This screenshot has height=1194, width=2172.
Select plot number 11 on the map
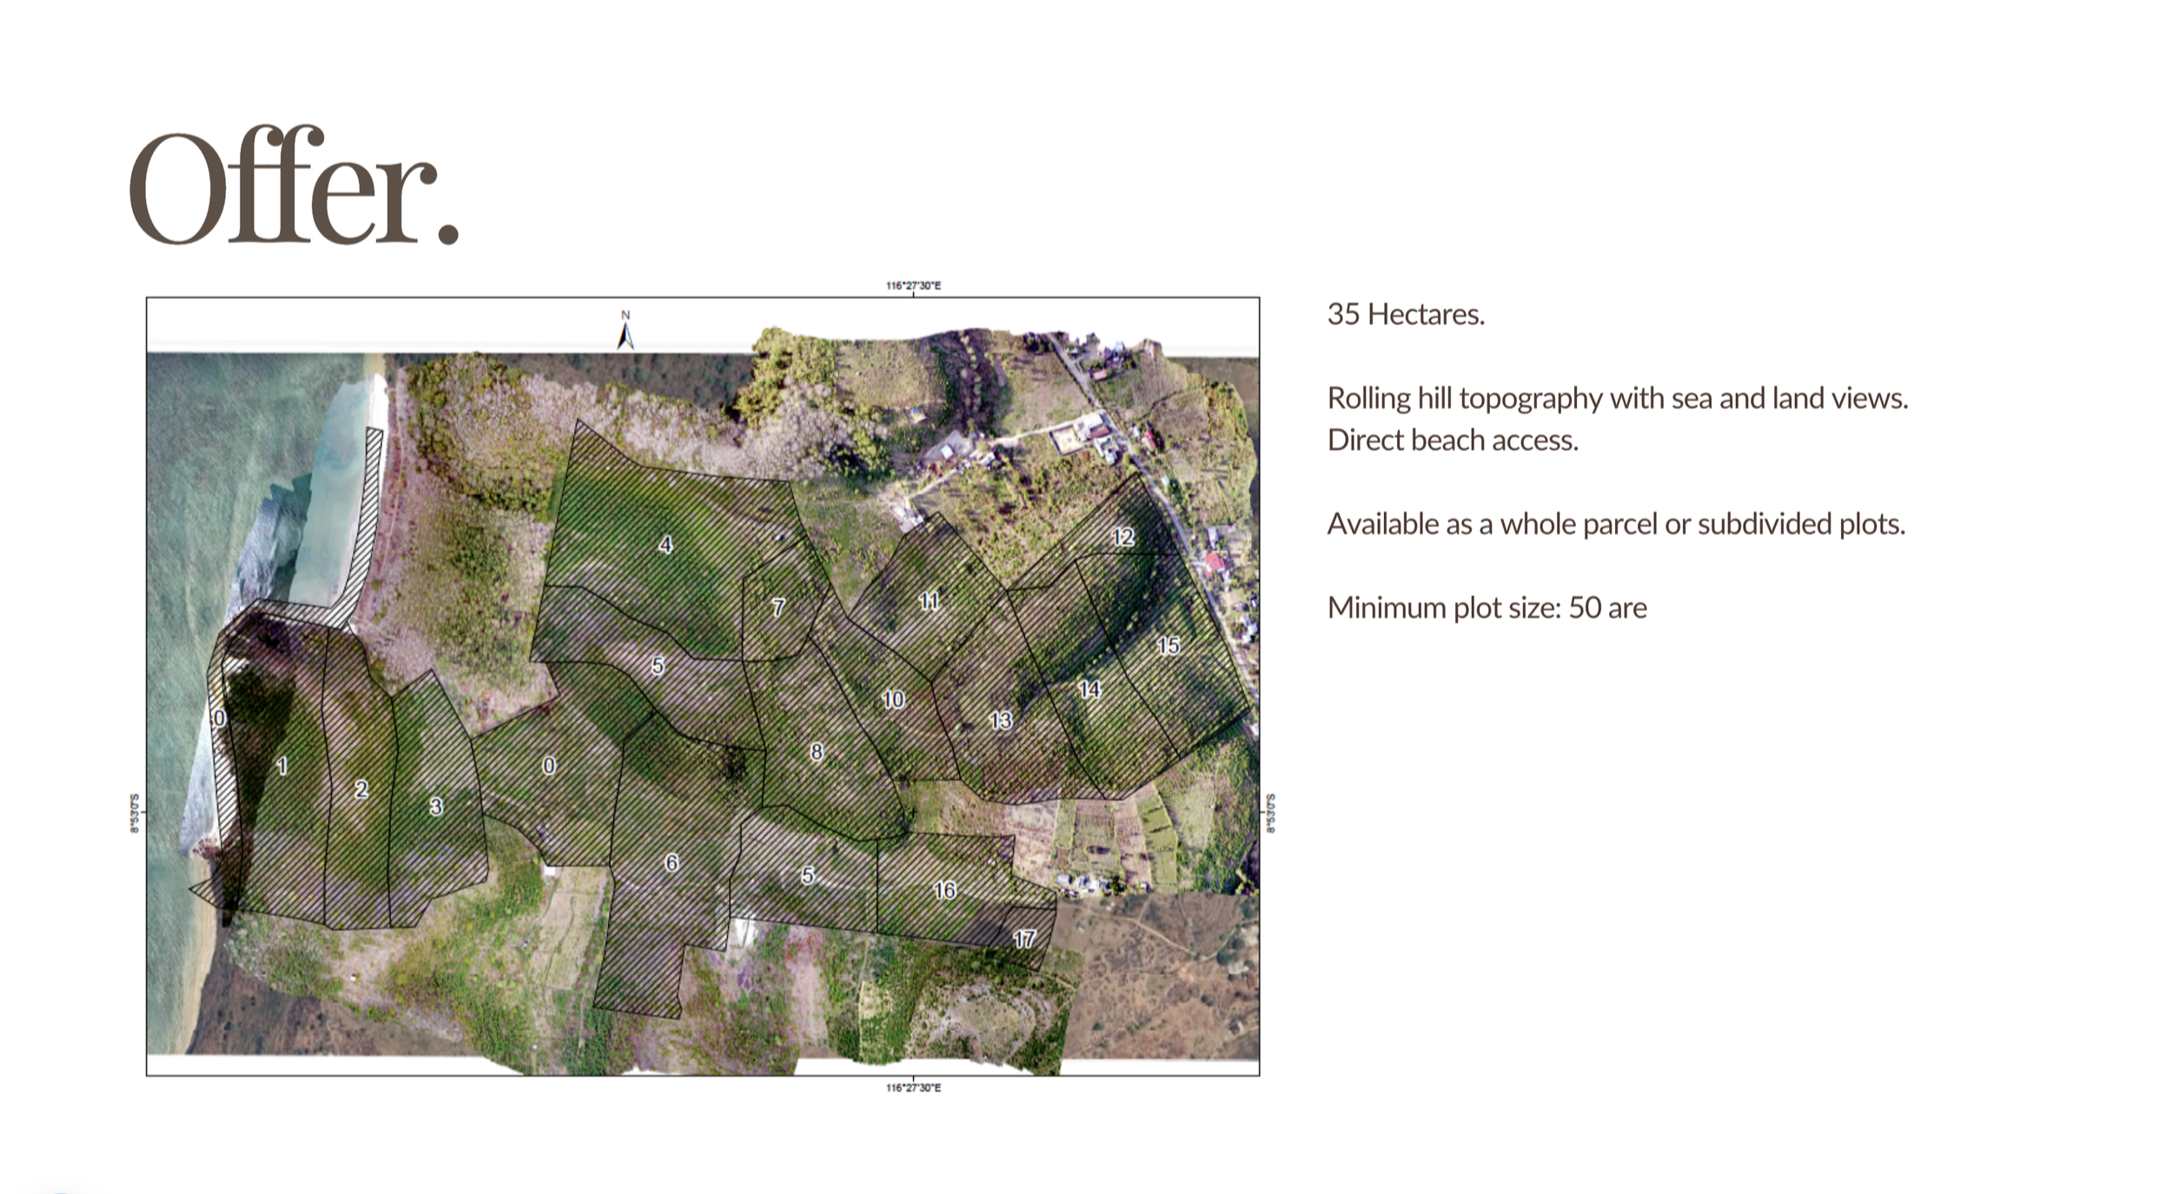929,601
